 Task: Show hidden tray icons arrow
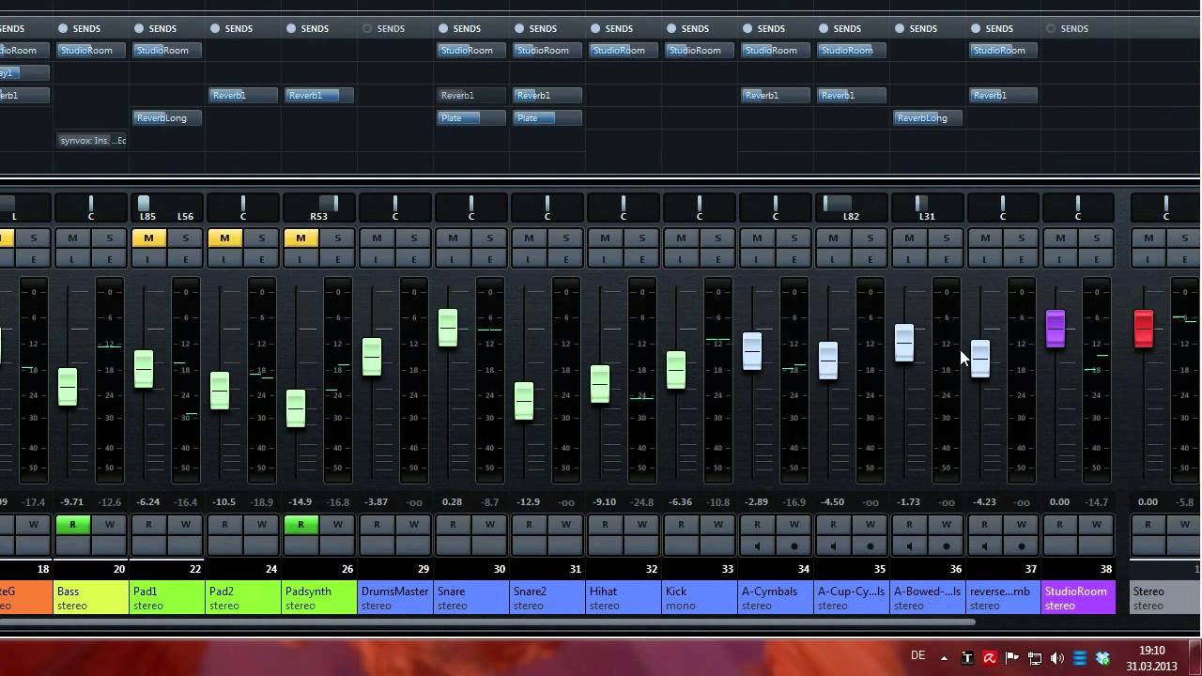(944, 658)
